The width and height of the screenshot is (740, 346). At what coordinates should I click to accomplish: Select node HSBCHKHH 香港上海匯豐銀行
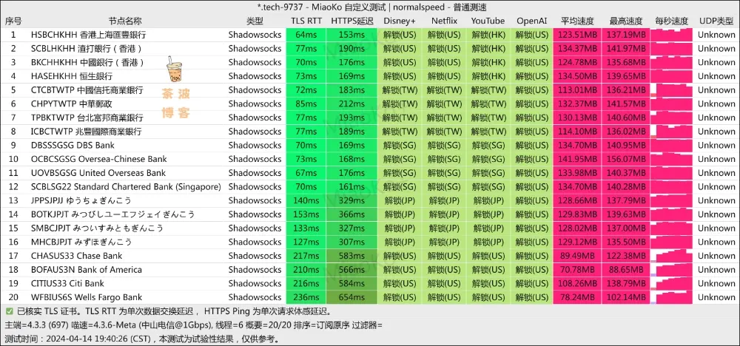pyautogui.click(x=88, y=35)
